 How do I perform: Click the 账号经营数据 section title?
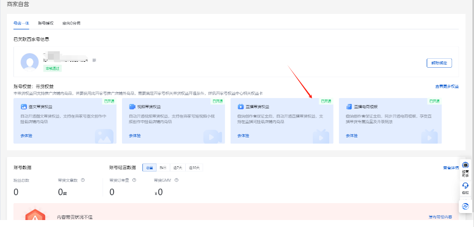click(x=122, y=167)
